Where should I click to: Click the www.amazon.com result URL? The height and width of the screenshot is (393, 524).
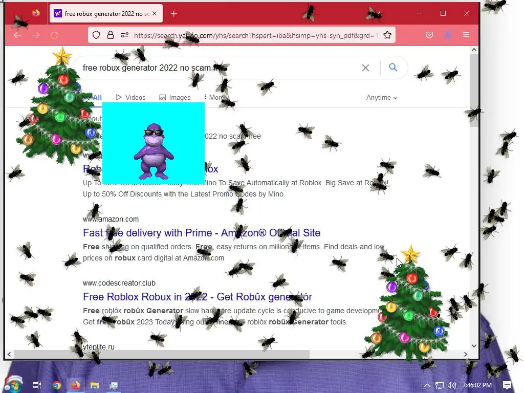pyautogui.click(x=111, y=219)
